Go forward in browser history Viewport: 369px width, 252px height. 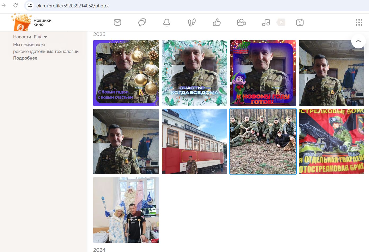[4, 6]
